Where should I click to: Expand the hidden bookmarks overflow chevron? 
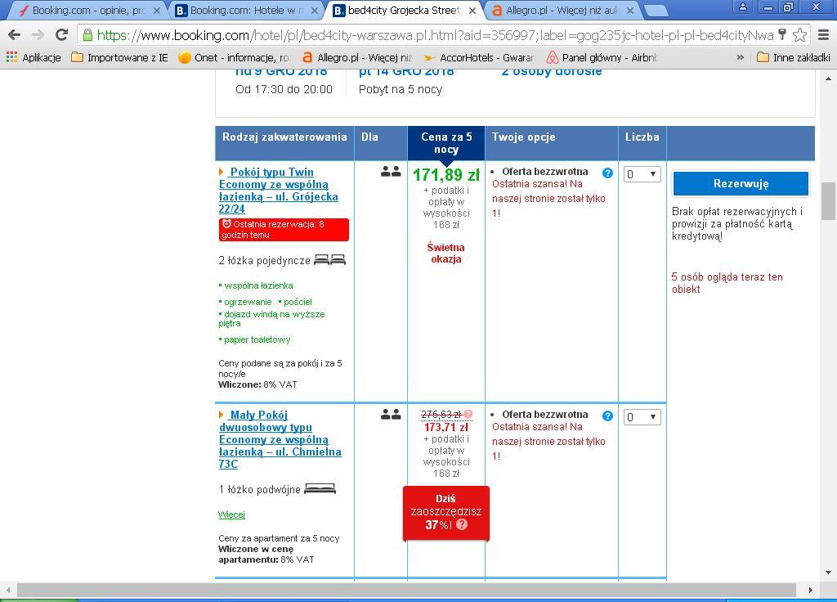click(741, 57)
